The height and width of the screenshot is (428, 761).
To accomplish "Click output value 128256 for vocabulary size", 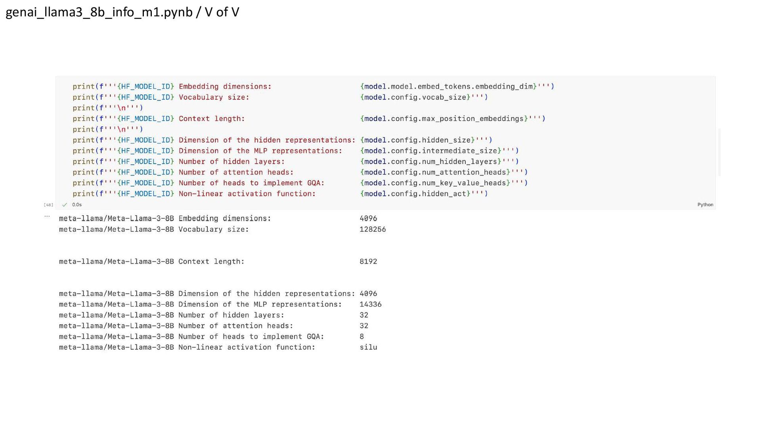I will (x=373, y=229).
